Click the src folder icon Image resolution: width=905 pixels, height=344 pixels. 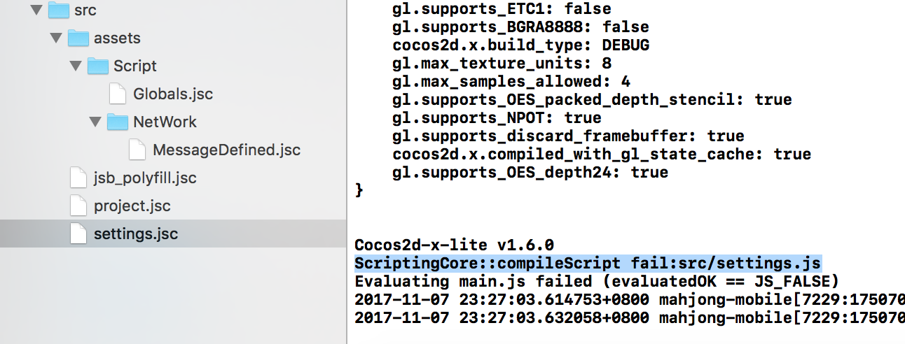(60, 10)
